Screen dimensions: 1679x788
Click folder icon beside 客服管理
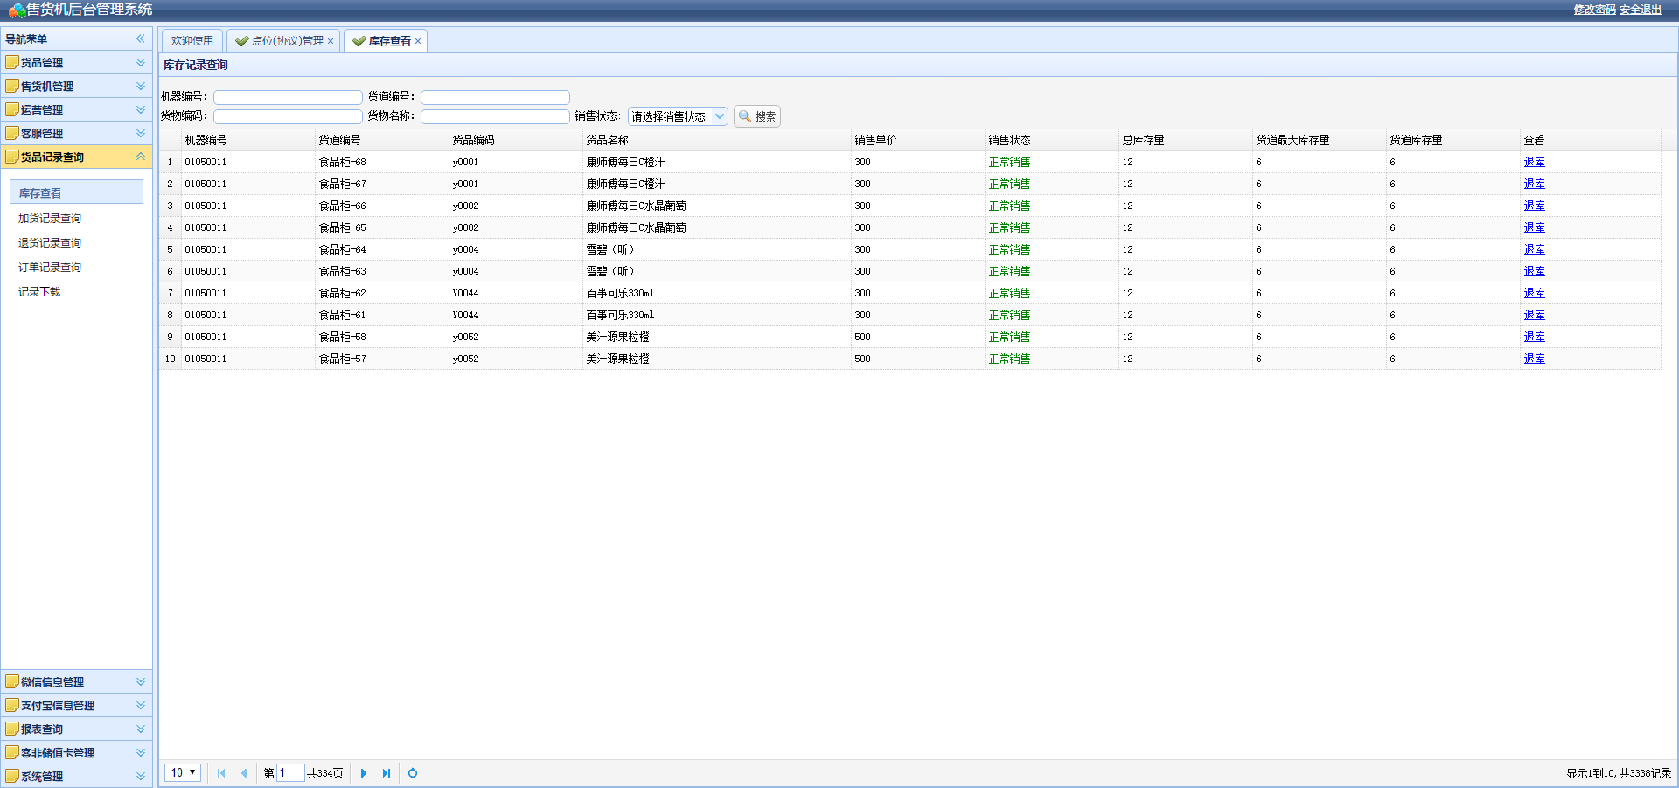point(12,133)
